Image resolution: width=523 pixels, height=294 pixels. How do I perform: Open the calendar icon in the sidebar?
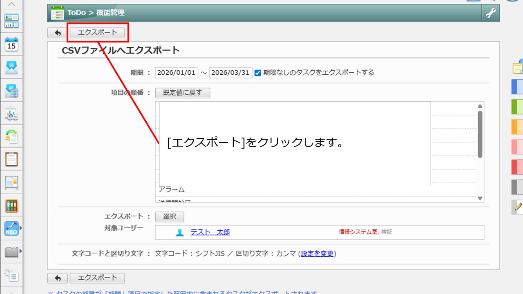point(11,44)
